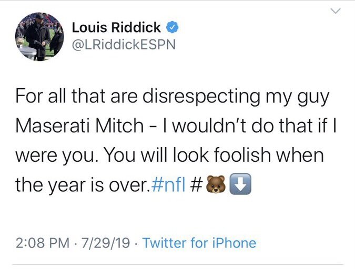Click the blue verified badge
This screenshot has width=355, height=269.
click(171, 27)
